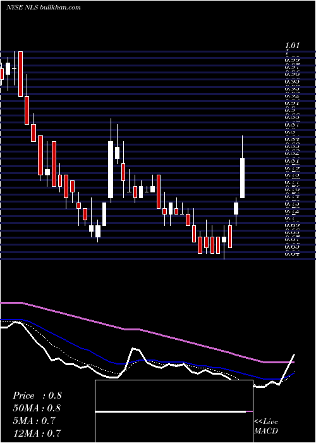Click the 'Price : 0.8' value
The image size is (316, 443).
[x=37, y=396]
